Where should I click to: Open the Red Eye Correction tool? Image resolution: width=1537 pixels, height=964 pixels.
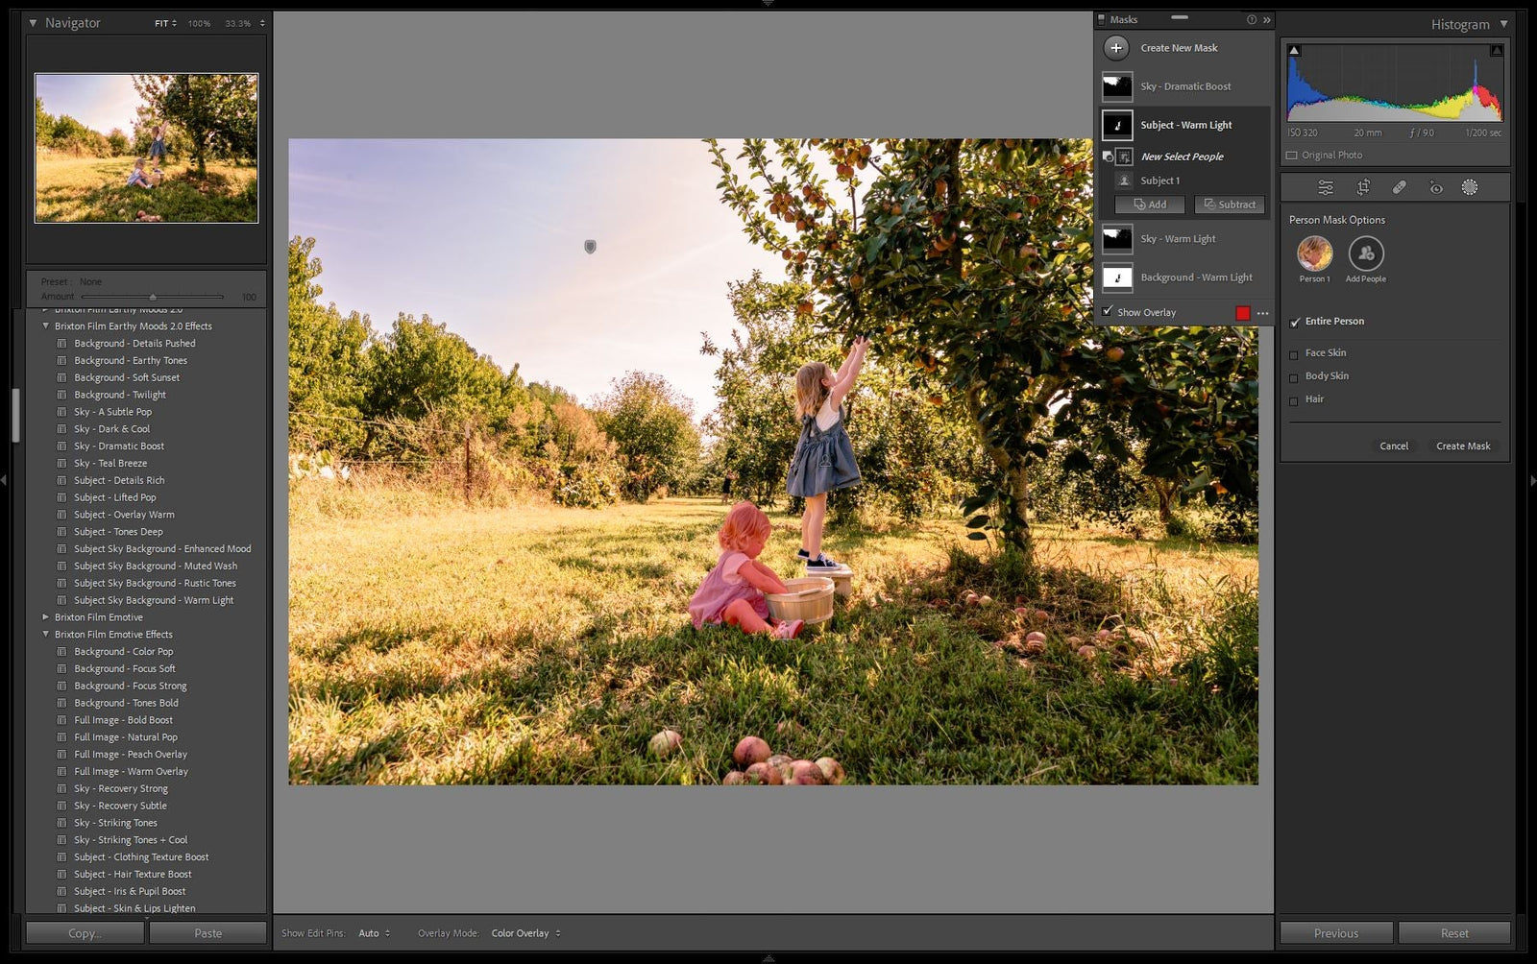pos(1435,187)
